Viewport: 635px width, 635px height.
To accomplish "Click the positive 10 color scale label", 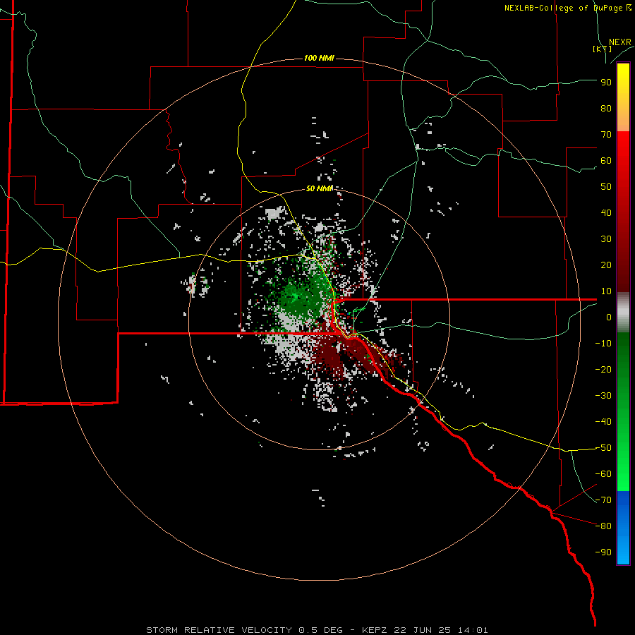I will [606, 291].
